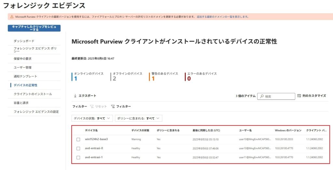Click the export download arrow icon

pos(75,96)
